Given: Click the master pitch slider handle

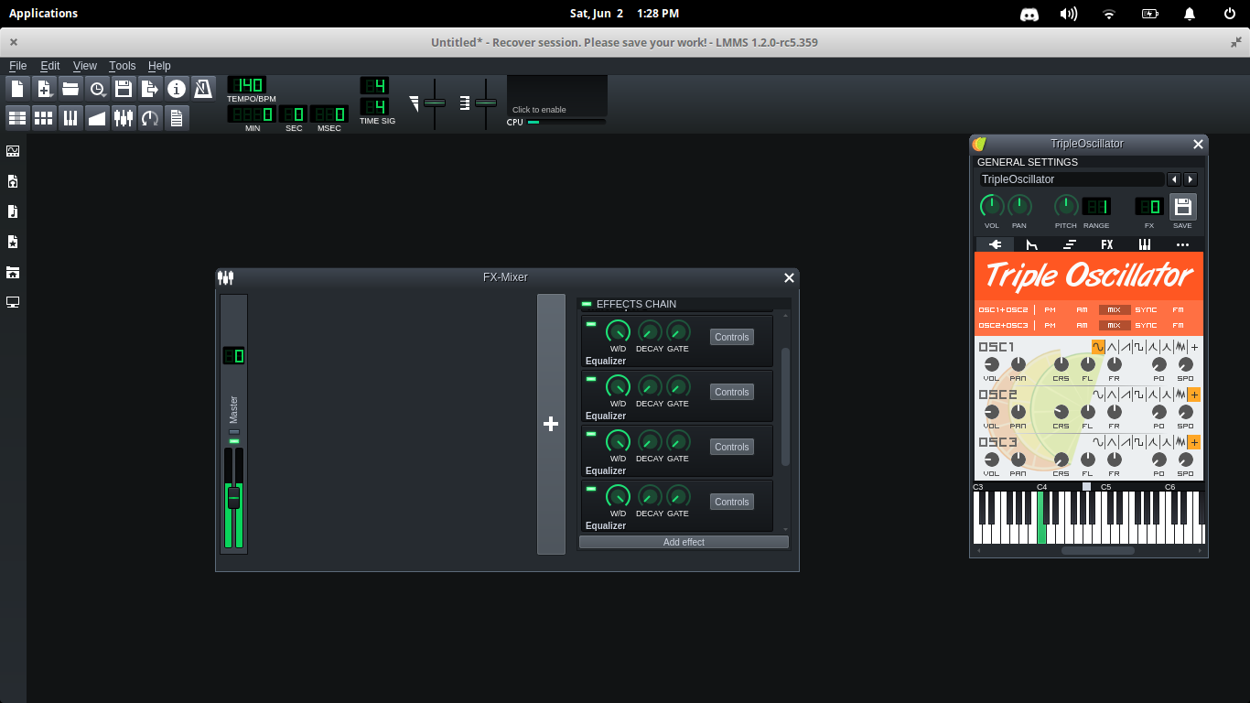Looking at the screenshot, I should coord(486,103).
